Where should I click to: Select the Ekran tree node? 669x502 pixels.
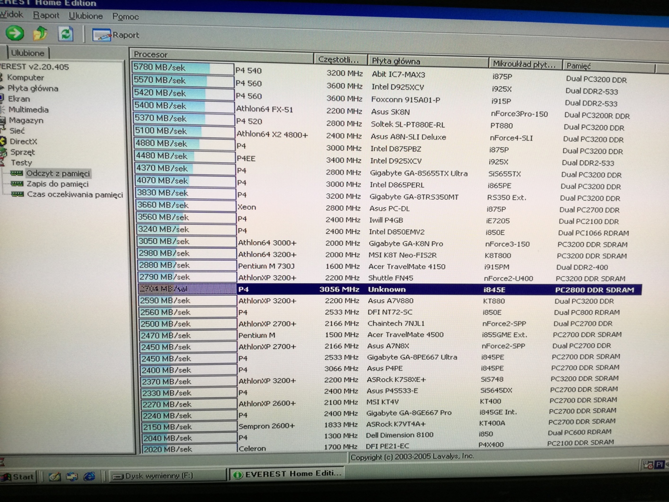click(x=18, y=99)
